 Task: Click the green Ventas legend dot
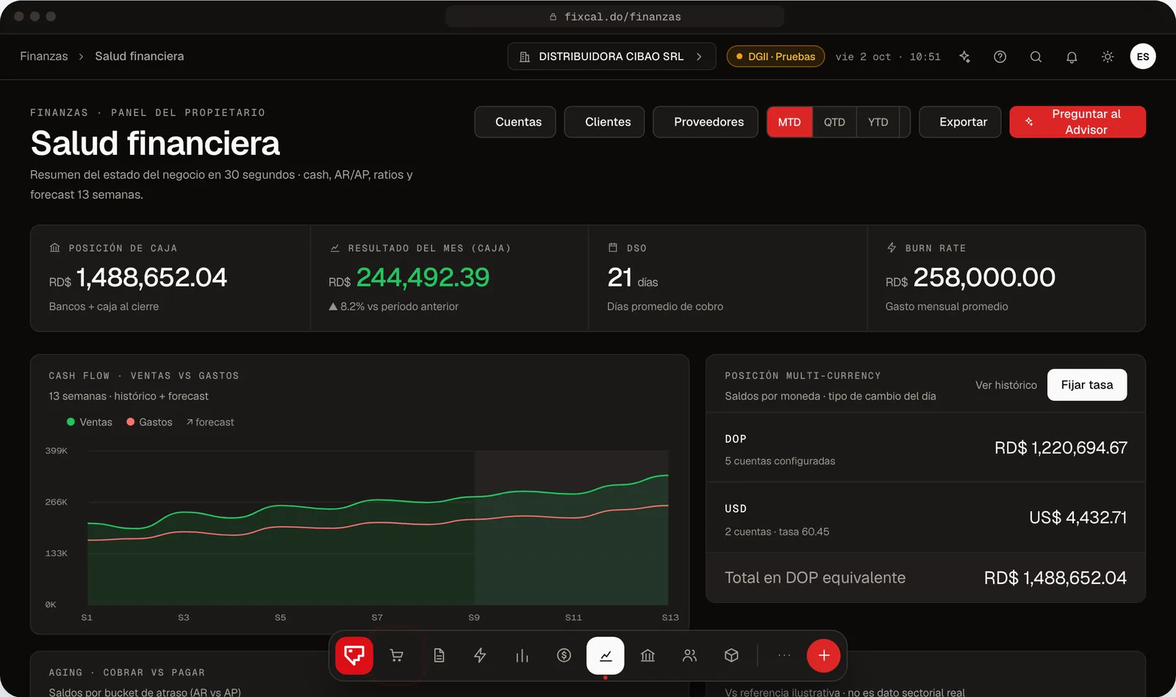pyautogui.click(x=71, y=422)
